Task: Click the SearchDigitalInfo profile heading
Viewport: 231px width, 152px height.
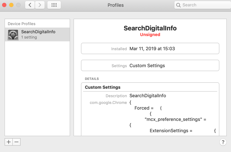Action: (150, 28)
